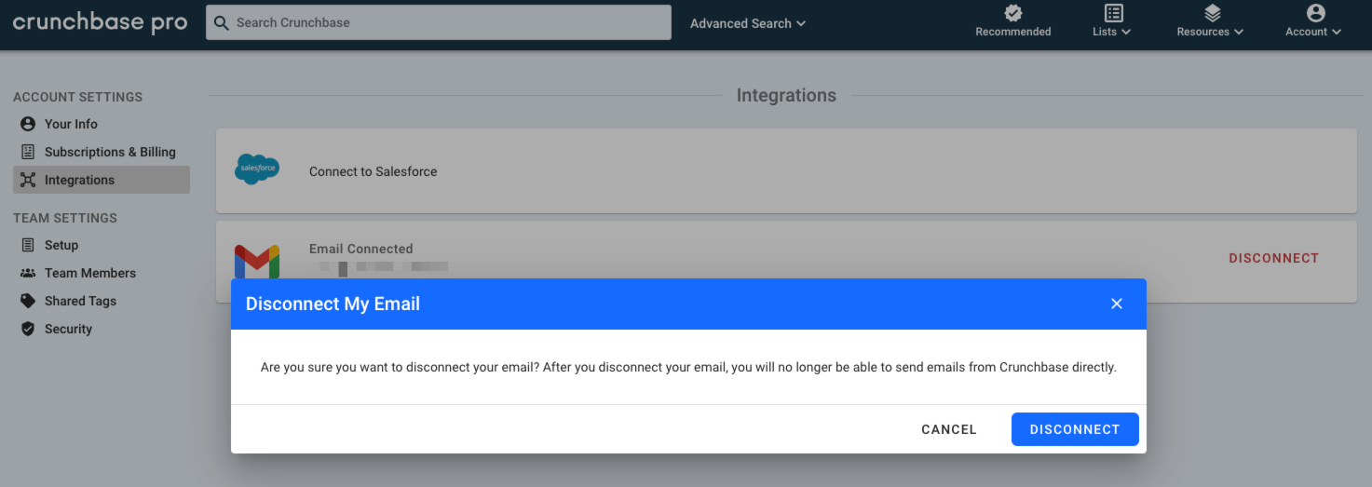Click the Gmail icon

[x=257, y=262]
